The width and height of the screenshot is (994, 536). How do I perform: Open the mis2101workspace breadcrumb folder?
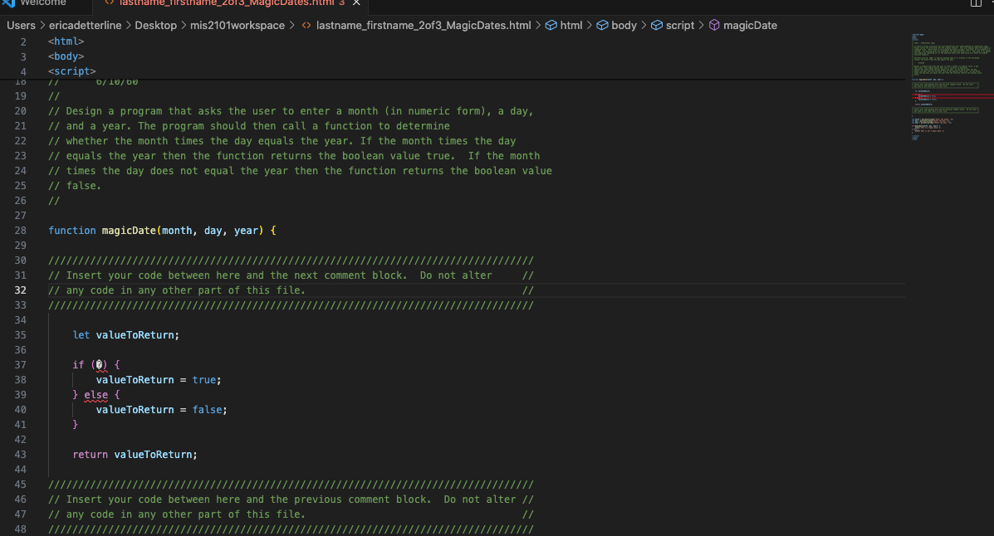point(237,26)
